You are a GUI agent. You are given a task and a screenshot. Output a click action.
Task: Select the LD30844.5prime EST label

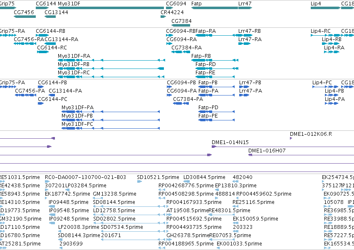click(x=204, y=177)
